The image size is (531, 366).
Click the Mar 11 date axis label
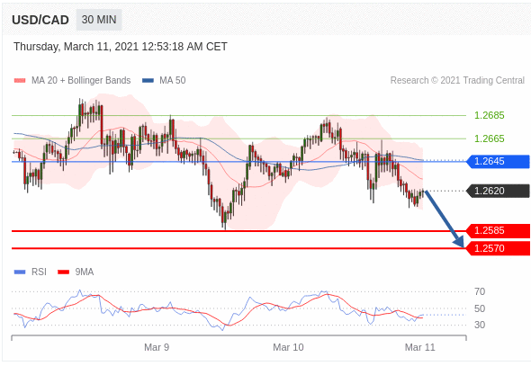[420, 347]
